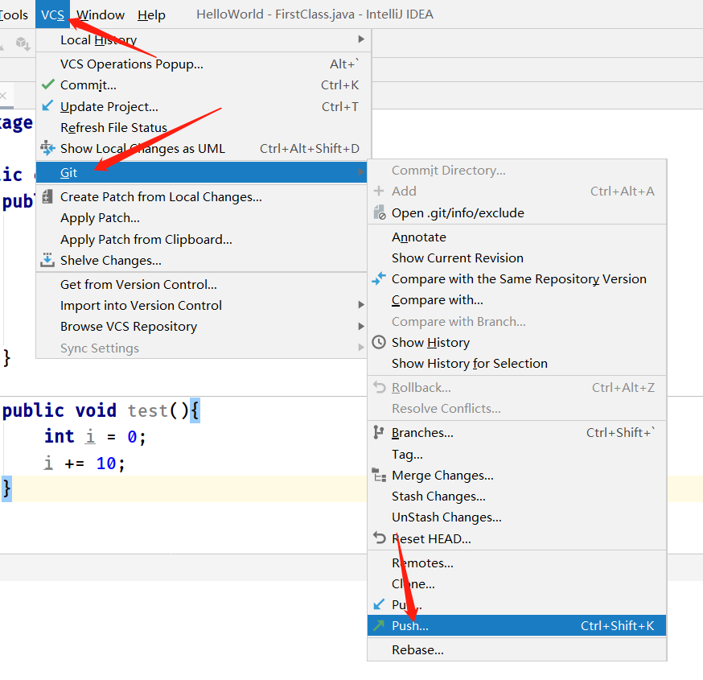Image resolution: width=703 pixels, height=680 pixels.
Task: Click the Open .git/info/exclude file icon
Action: pos(380,212)
